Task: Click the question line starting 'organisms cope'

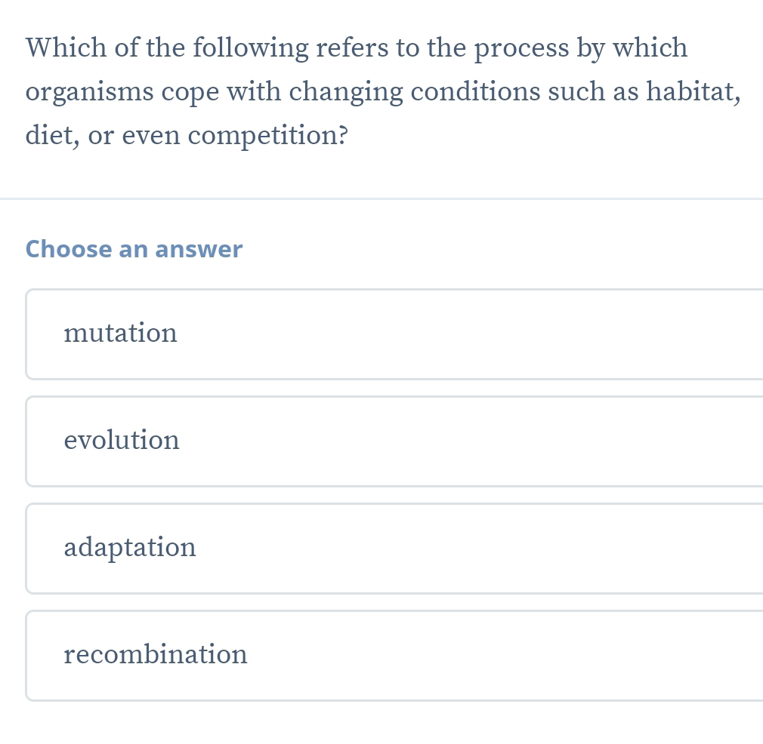Action: (382, 92)
